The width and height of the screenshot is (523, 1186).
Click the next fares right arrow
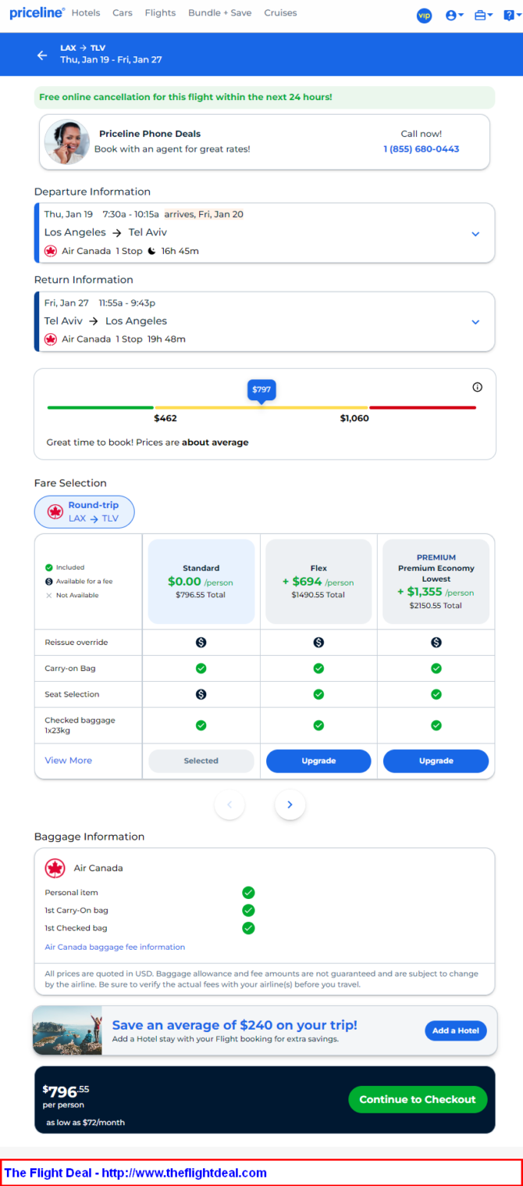290,804
